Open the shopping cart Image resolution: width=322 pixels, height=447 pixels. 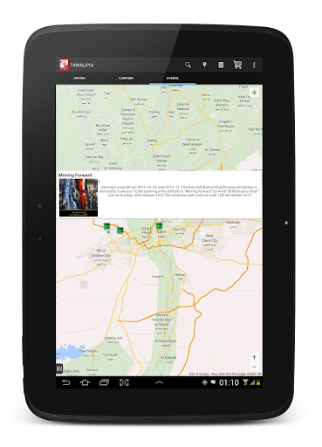point(237,65)
